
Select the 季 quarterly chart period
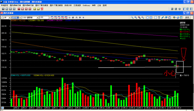[80, 17]
